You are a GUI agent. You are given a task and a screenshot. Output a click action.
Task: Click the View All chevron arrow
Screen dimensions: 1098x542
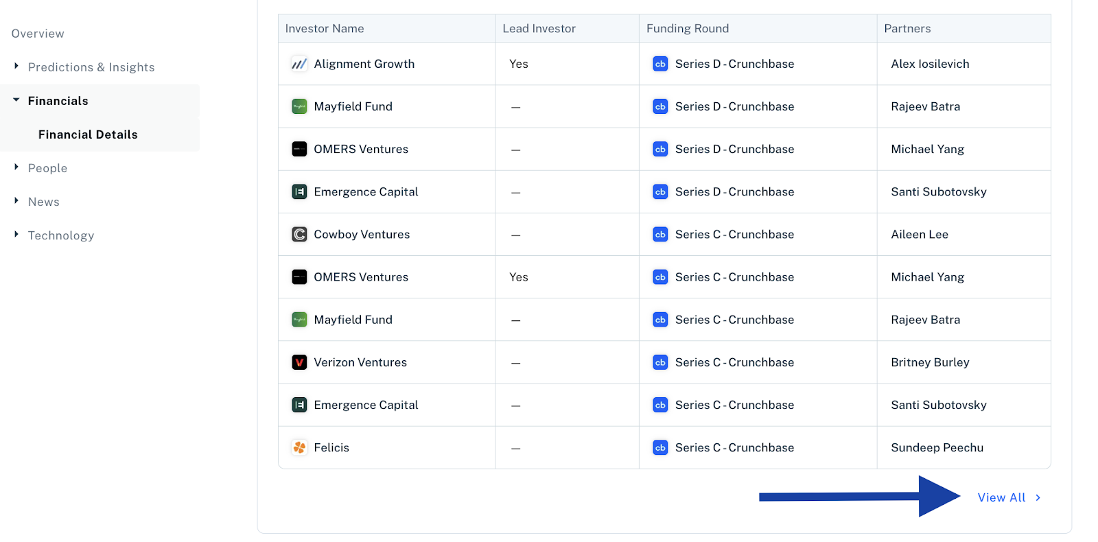coord(1038,497)
